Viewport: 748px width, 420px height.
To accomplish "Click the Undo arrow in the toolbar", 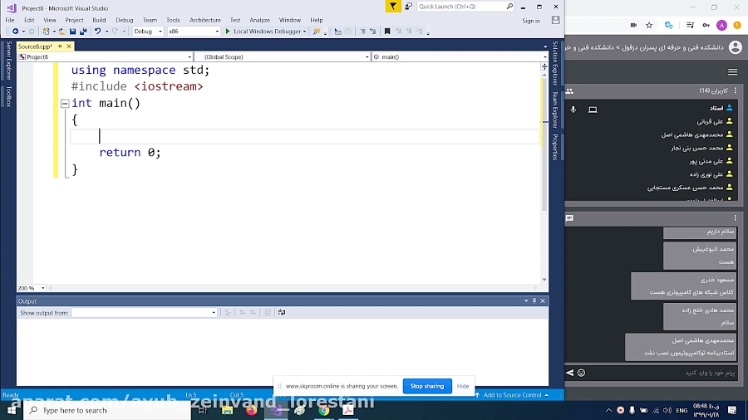I will point(97,32).
